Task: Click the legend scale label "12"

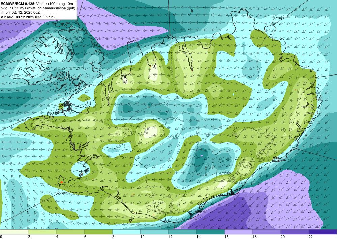Action: pos(171,237)
